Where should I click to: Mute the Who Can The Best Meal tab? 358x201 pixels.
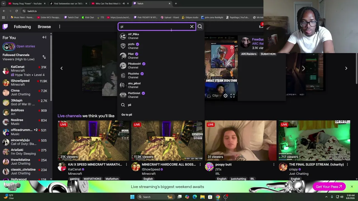tap(124, 4)
